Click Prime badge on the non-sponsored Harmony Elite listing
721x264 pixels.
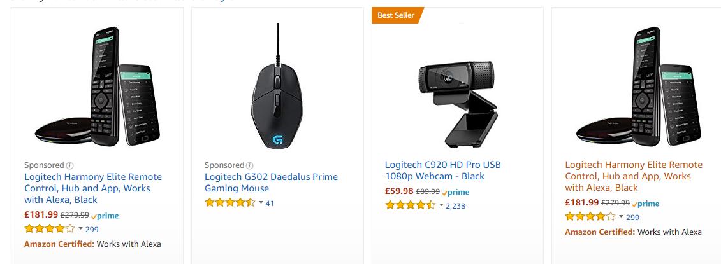645,204
